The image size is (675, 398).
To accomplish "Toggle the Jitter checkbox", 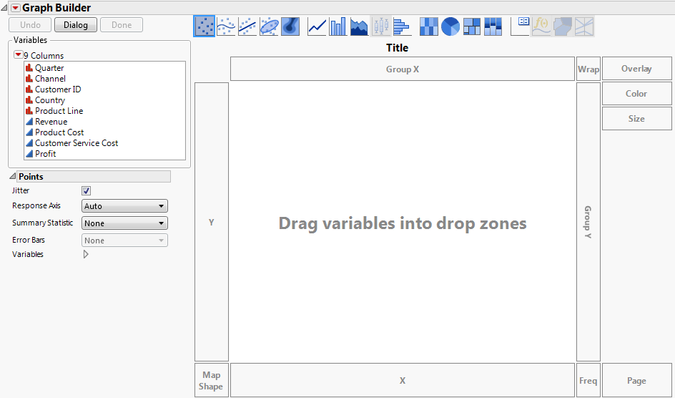I will pos(87,191).
